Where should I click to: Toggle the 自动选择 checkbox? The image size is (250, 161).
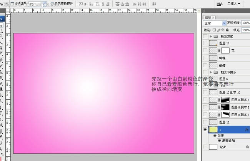point(12,3)
